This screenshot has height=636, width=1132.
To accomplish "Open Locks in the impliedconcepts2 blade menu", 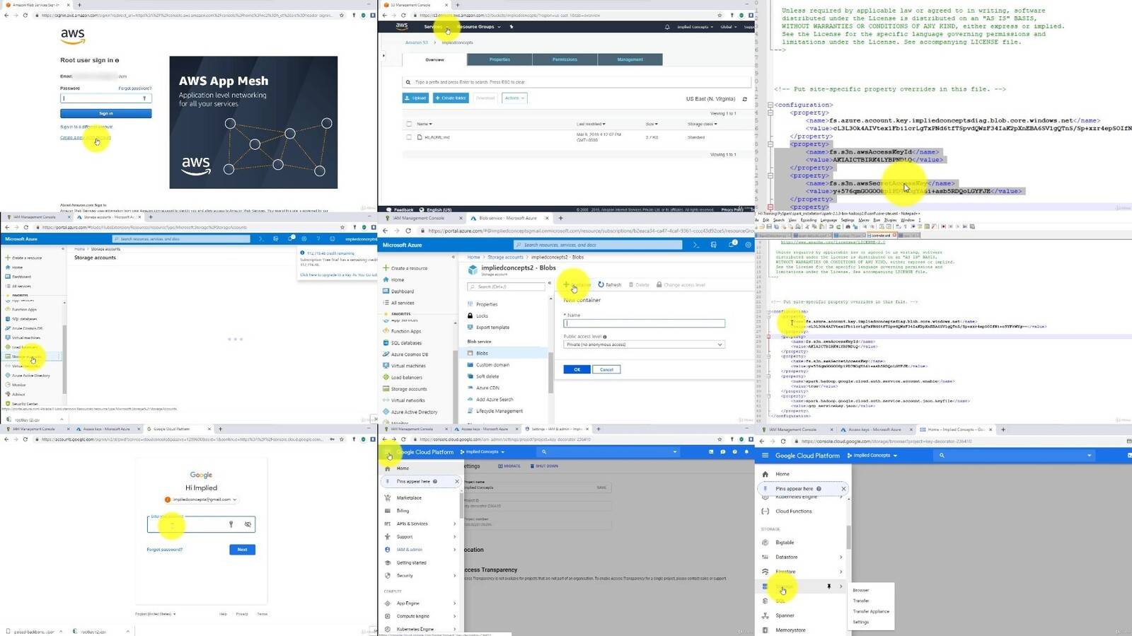I will click(477, 316).
